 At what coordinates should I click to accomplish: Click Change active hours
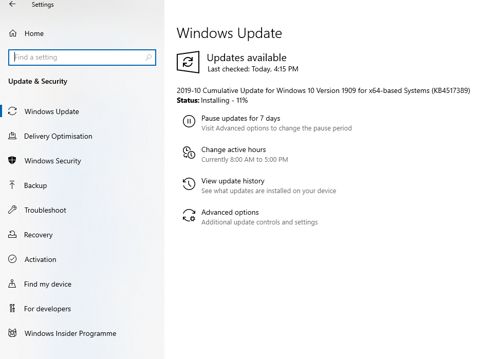click(233, 149)
